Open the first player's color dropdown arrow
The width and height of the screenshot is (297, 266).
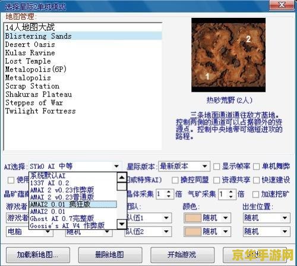coord(226,218)
